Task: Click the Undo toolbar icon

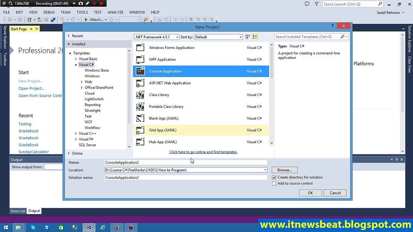Action: click(x=62, y=20)
